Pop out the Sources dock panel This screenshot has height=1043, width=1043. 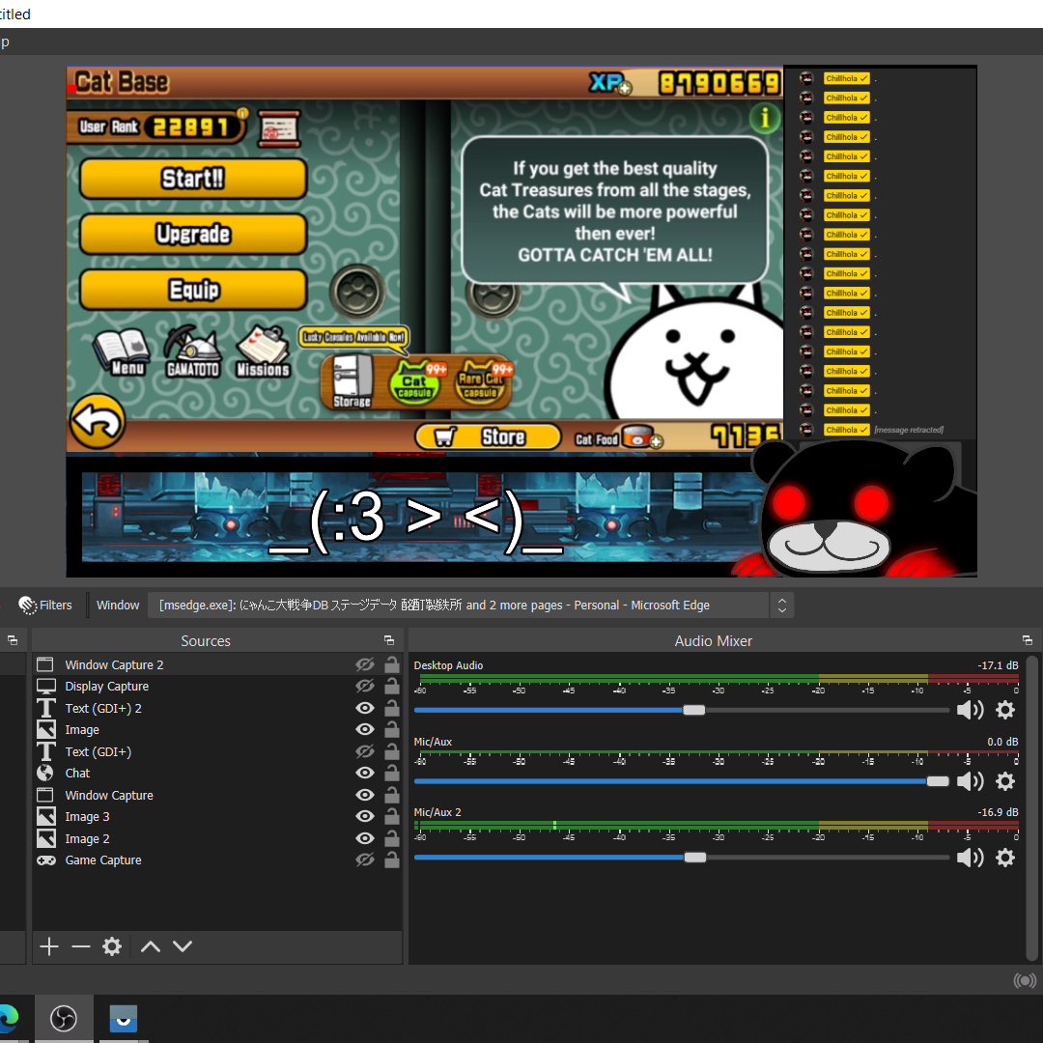pos(389,640)
